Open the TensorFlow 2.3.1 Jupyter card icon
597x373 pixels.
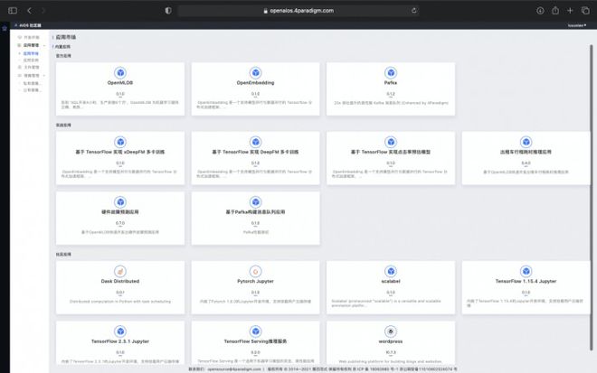point(120,331)
